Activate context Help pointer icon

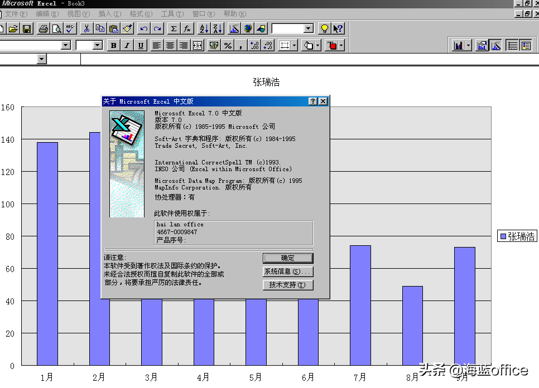(x=338, y=29)
